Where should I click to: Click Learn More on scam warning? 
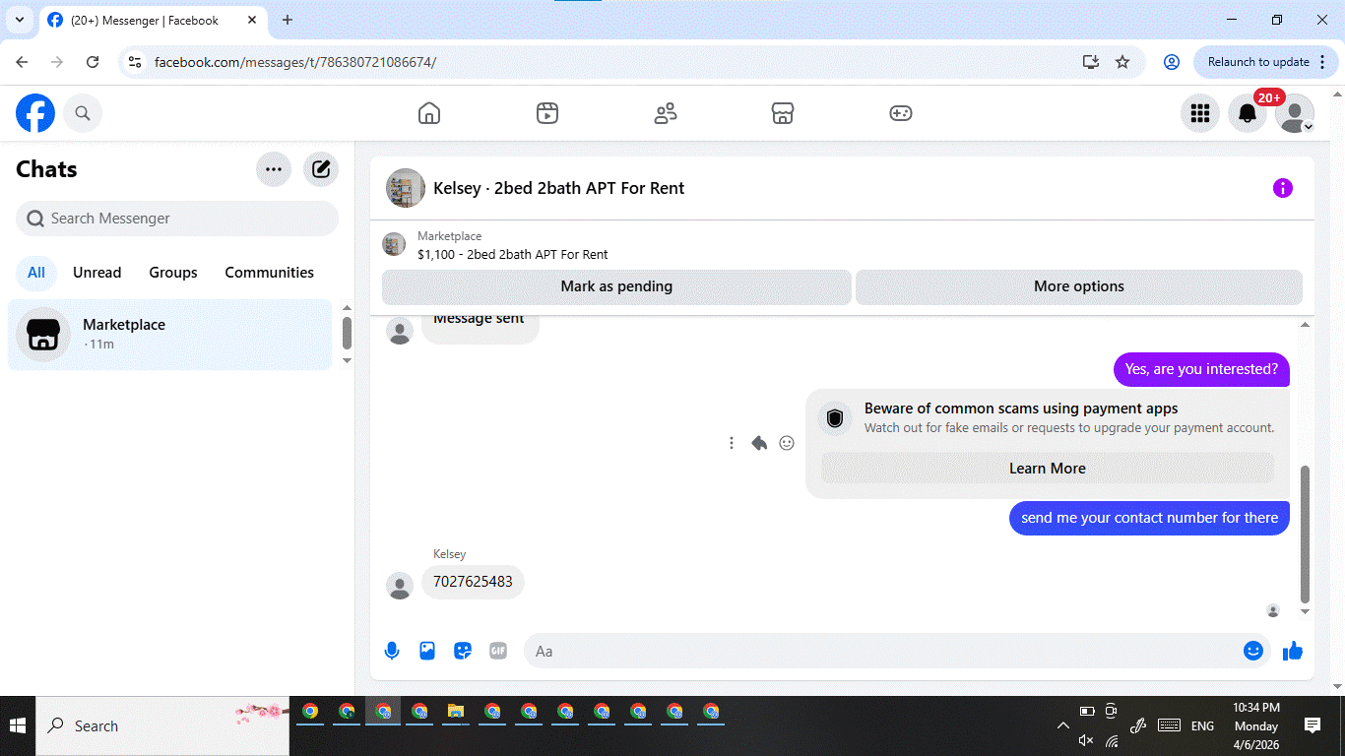point(1048,469)
